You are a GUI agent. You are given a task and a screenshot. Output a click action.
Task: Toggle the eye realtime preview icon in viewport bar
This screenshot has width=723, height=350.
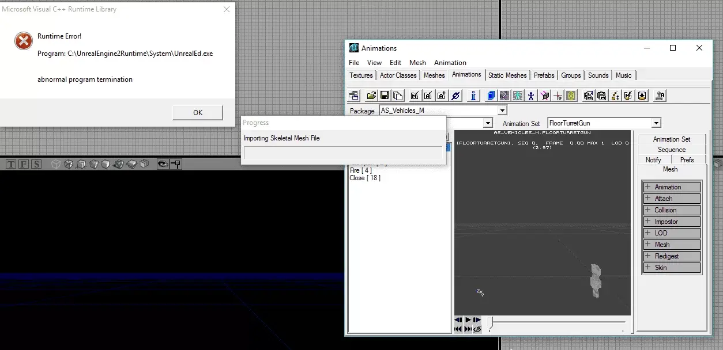(163, 164)
